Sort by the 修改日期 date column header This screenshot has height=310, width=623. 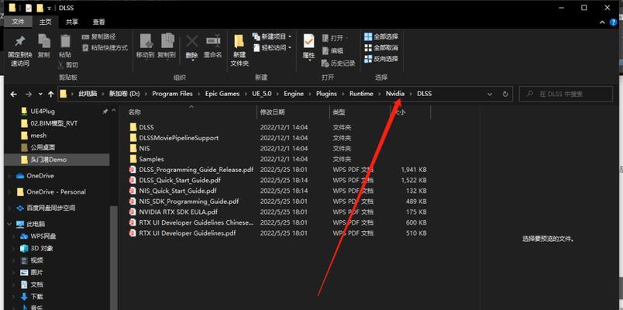pos(272,112)
